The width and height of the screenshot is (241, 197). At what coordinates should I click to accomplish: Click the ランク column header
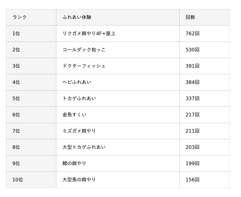point(20,17)
